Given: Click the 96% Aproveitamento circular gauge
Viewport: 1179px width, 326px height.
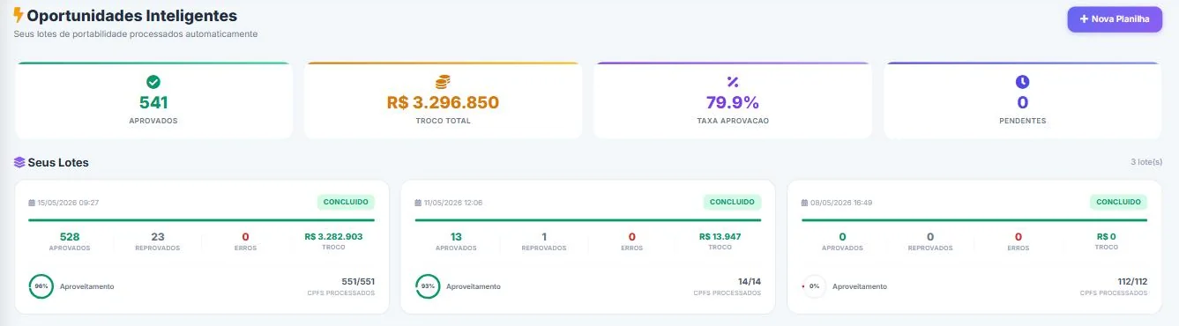Looking at the screenshot, I should [x=41, y=286].
